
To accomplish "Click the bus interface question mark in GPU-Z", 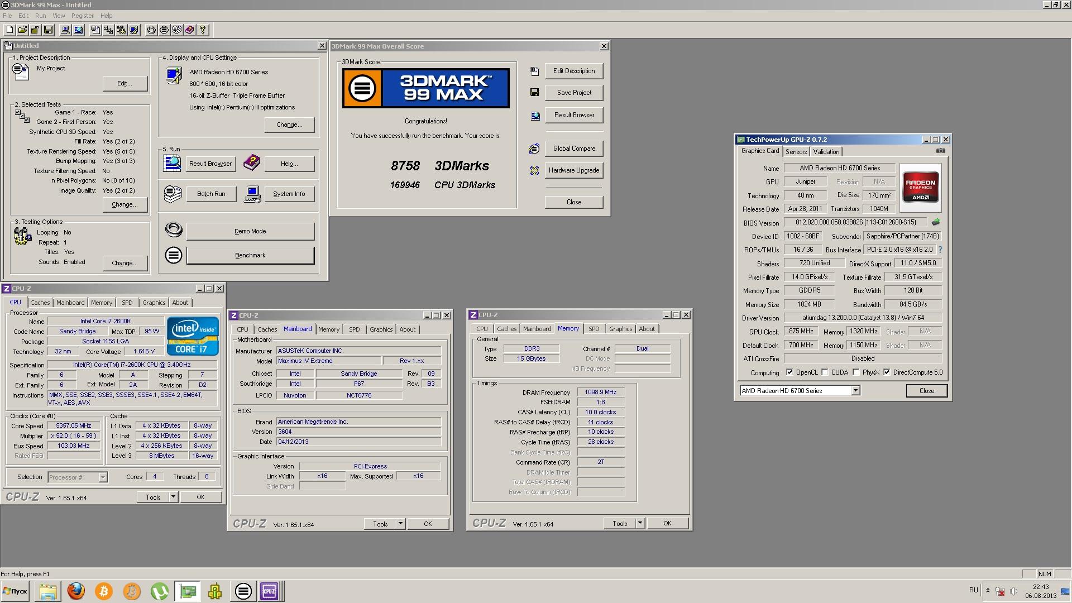I will pos(940,250).
